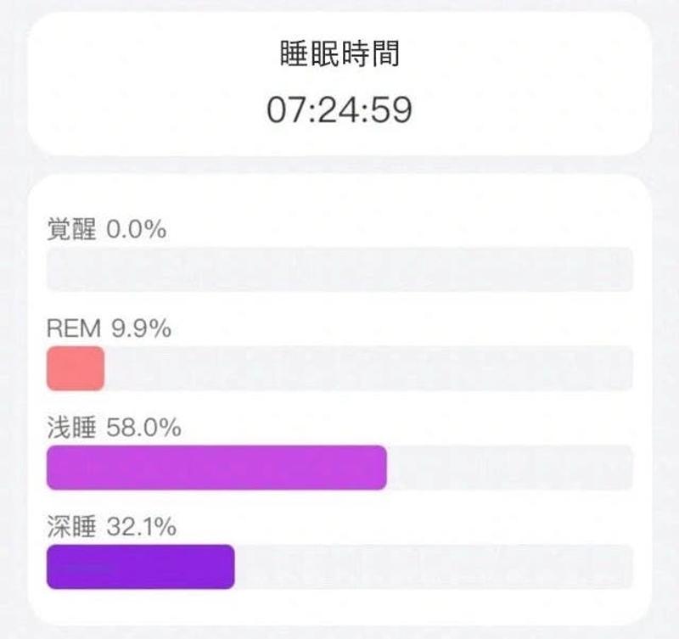
Task: Tap the 9.9% REM percentage
Action: tap(141, 329)
